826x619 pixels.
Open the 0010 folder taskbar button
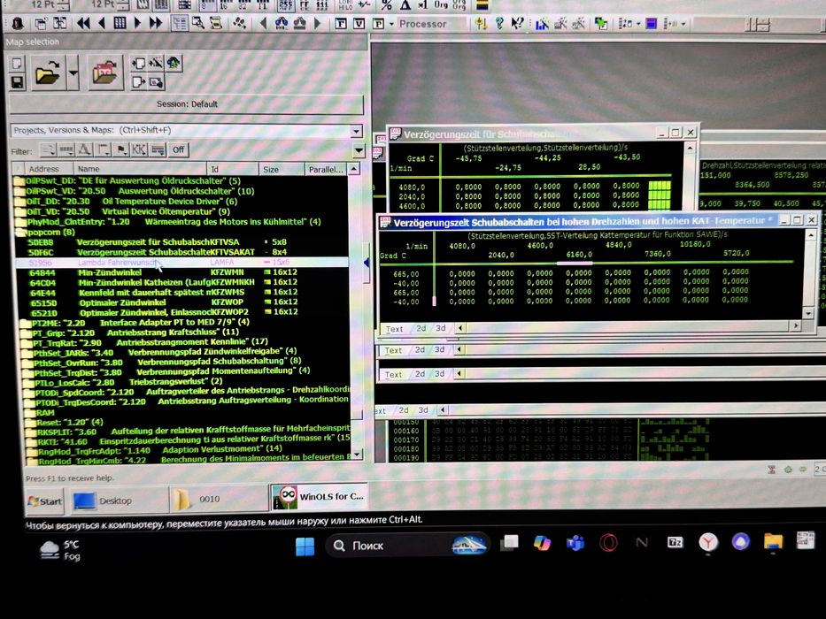coord(219,499)
